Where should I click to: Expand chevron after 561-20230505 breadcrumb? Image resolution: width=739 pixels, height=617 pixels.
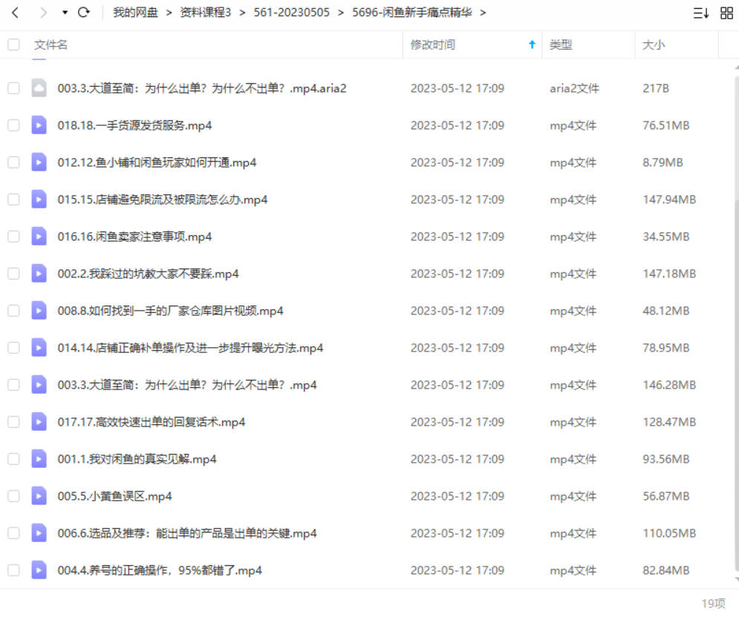[341, 13]
